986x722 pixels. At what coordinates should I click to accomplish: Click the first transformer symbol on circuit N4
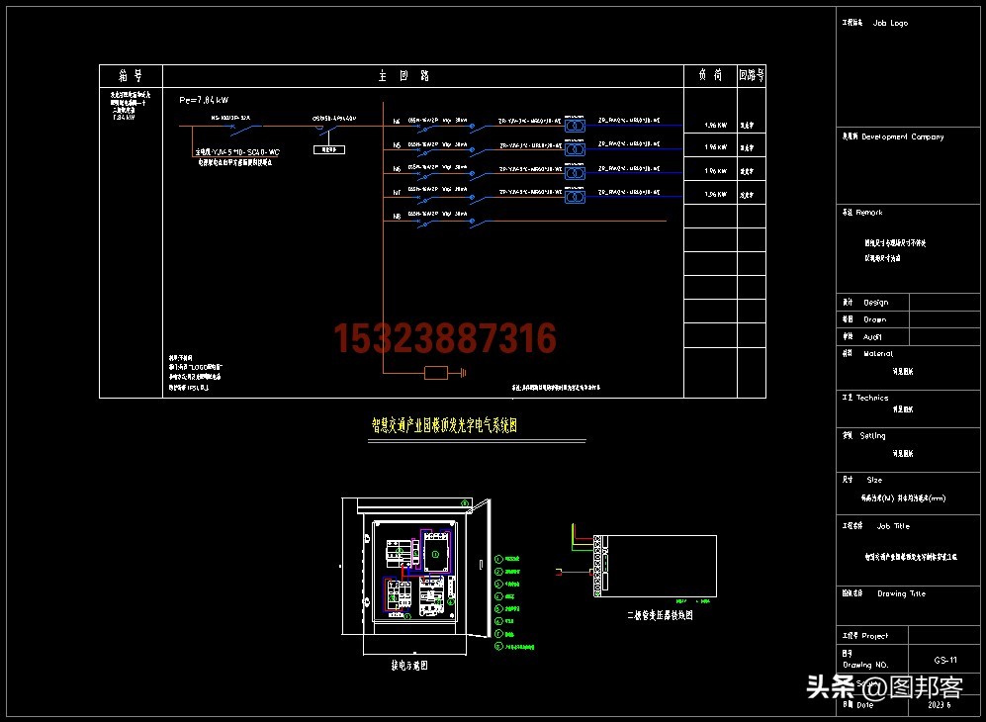pyautogui.click(x=574, y=127)
